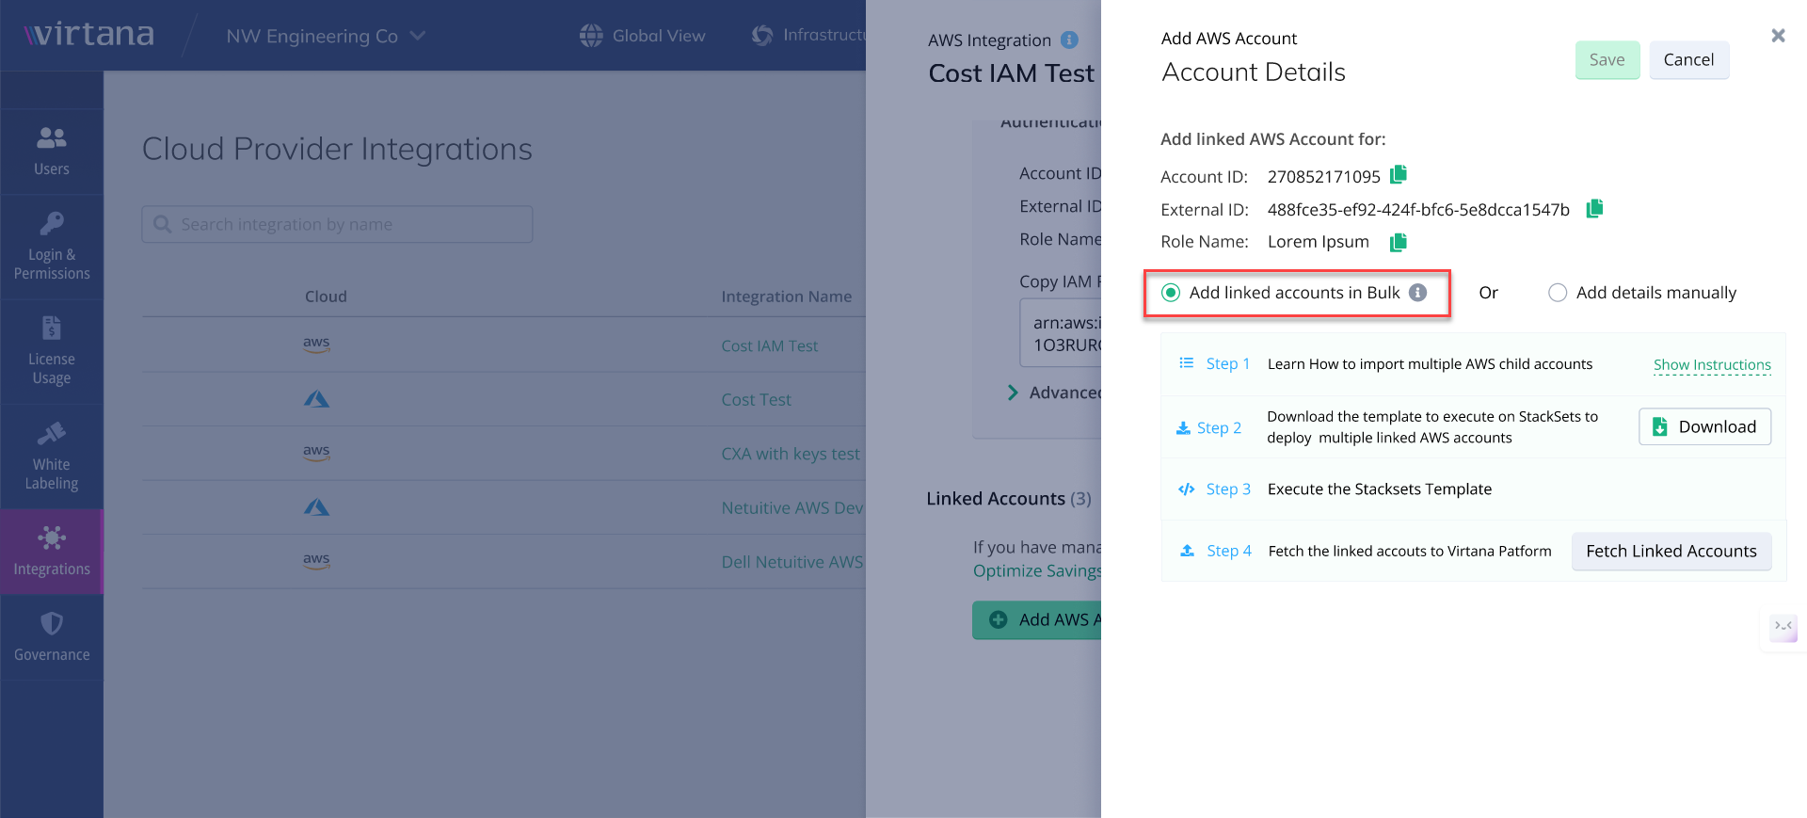
Task: Open the Cost Test integration link
Action: (x=756, y=399)
